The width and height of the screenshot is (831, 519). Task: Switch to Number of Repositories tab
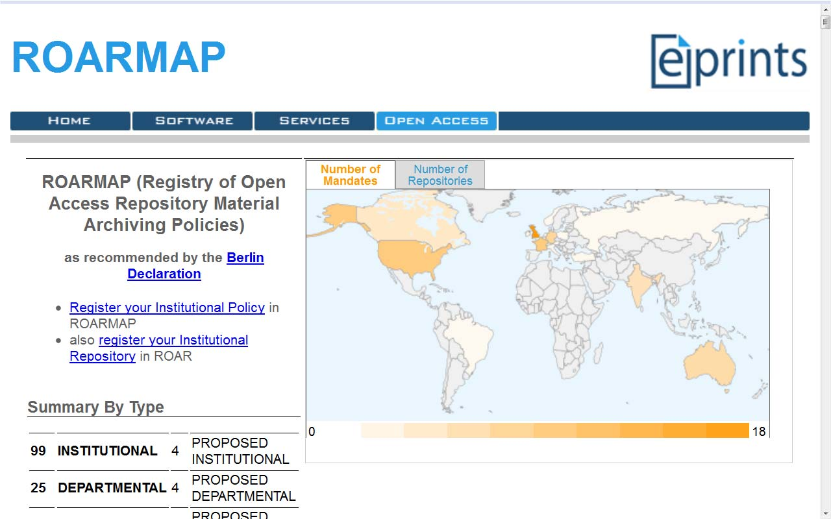(440, 175)
